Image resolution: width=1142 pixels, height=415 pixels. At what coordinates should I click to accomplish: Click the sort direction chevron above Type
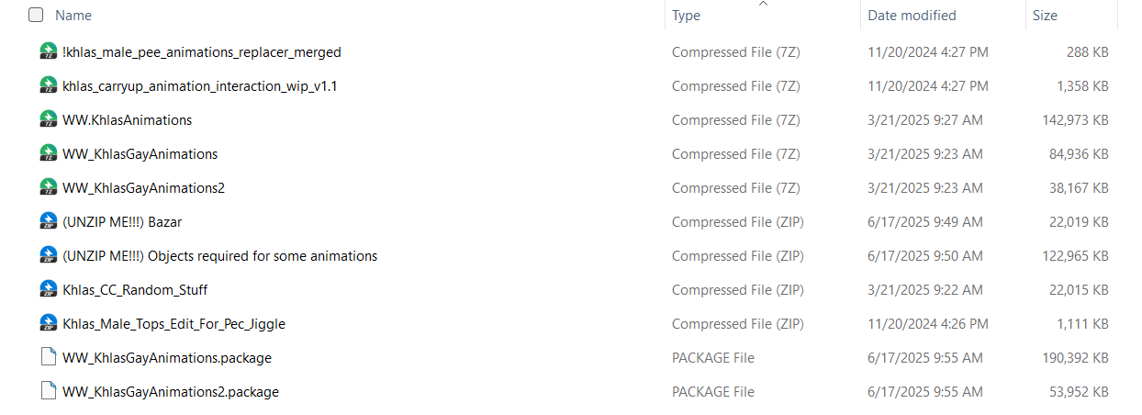coord(763,4)
